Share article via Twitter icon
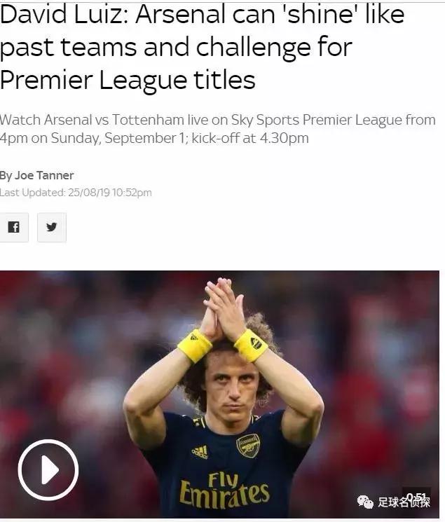 52,228
